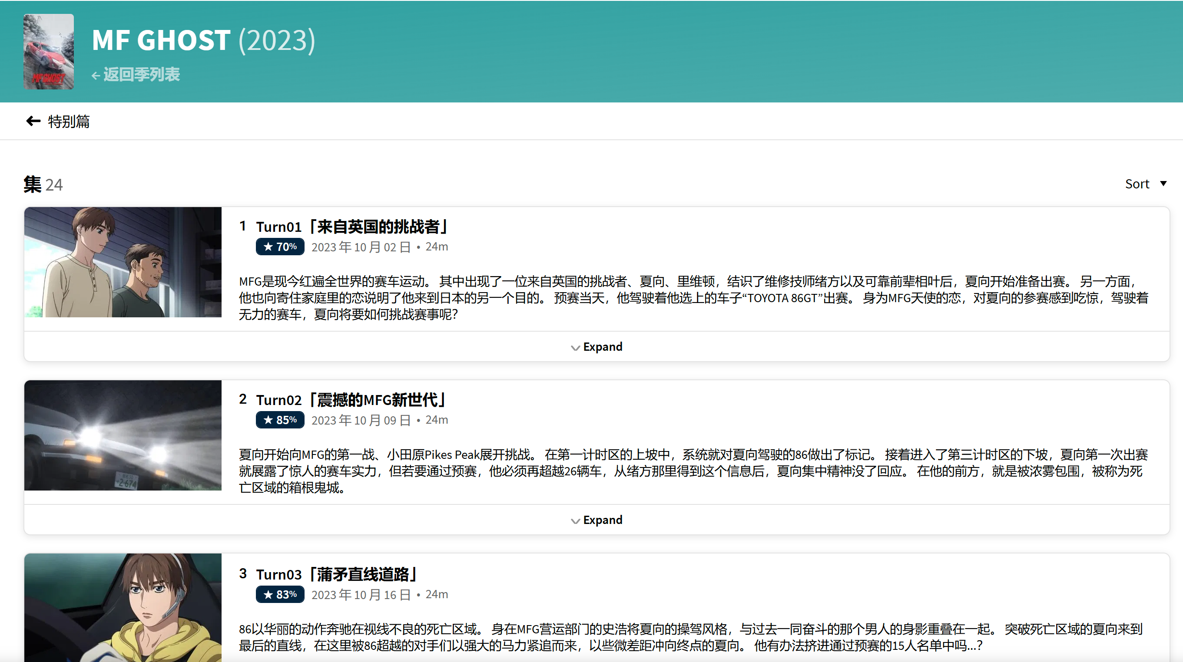Click the air date 2023 年 10 月 09 日
The width and height of the screenshot is (1183, 662).
[361, 420]
